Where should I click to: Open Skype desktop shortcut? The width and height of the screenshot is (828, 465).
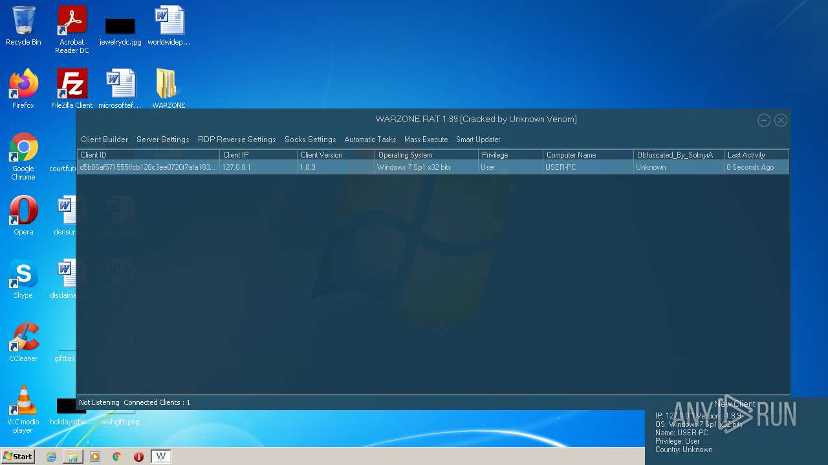(23, 279)
